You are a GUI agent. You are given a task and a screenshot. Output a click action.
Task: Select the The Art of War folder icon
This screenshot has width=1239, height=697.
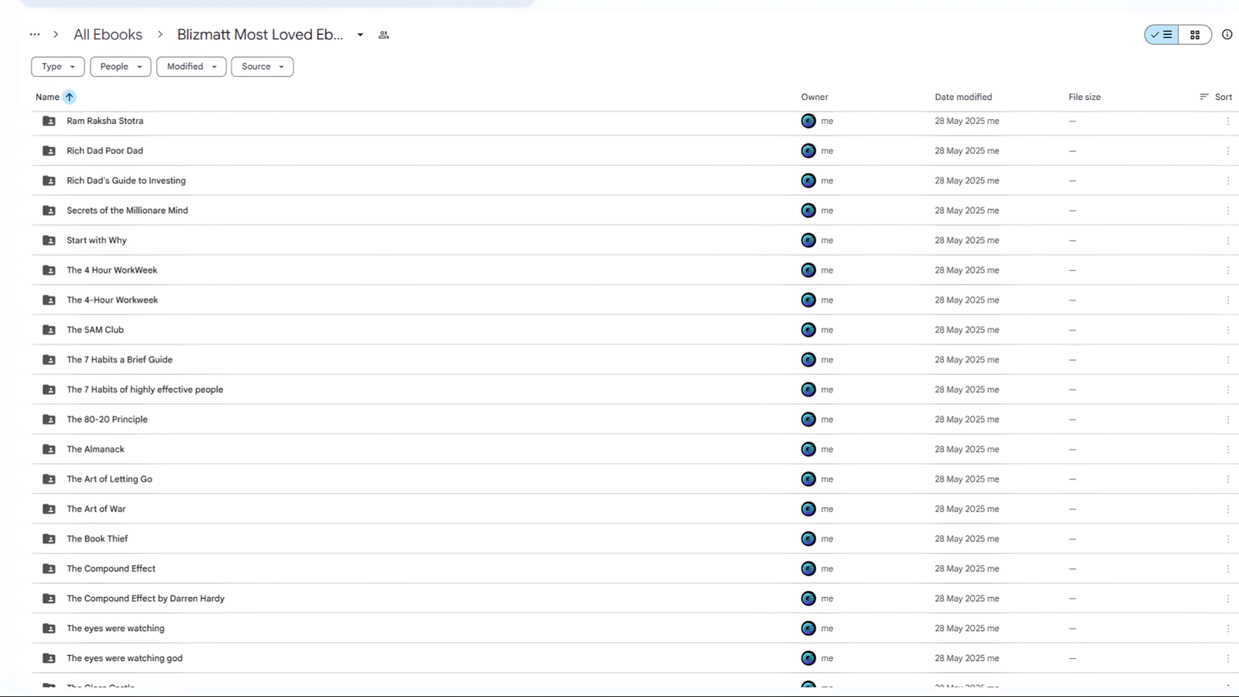(x=49, y=509)
